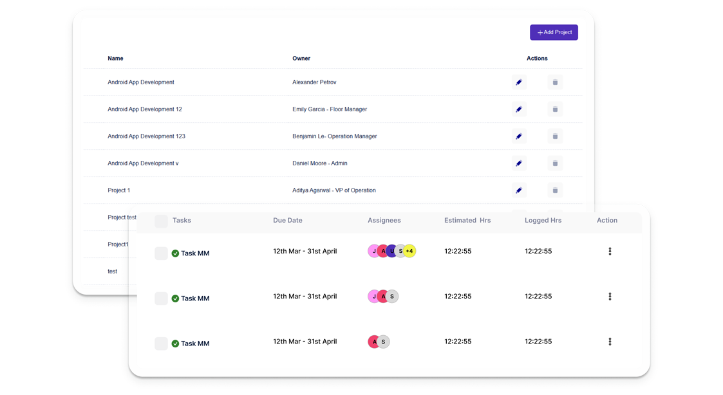Viewport: 723px width, 395px height.
Task: Click pencil icon for Benjamin Le's project
Action: pos(519,136)
